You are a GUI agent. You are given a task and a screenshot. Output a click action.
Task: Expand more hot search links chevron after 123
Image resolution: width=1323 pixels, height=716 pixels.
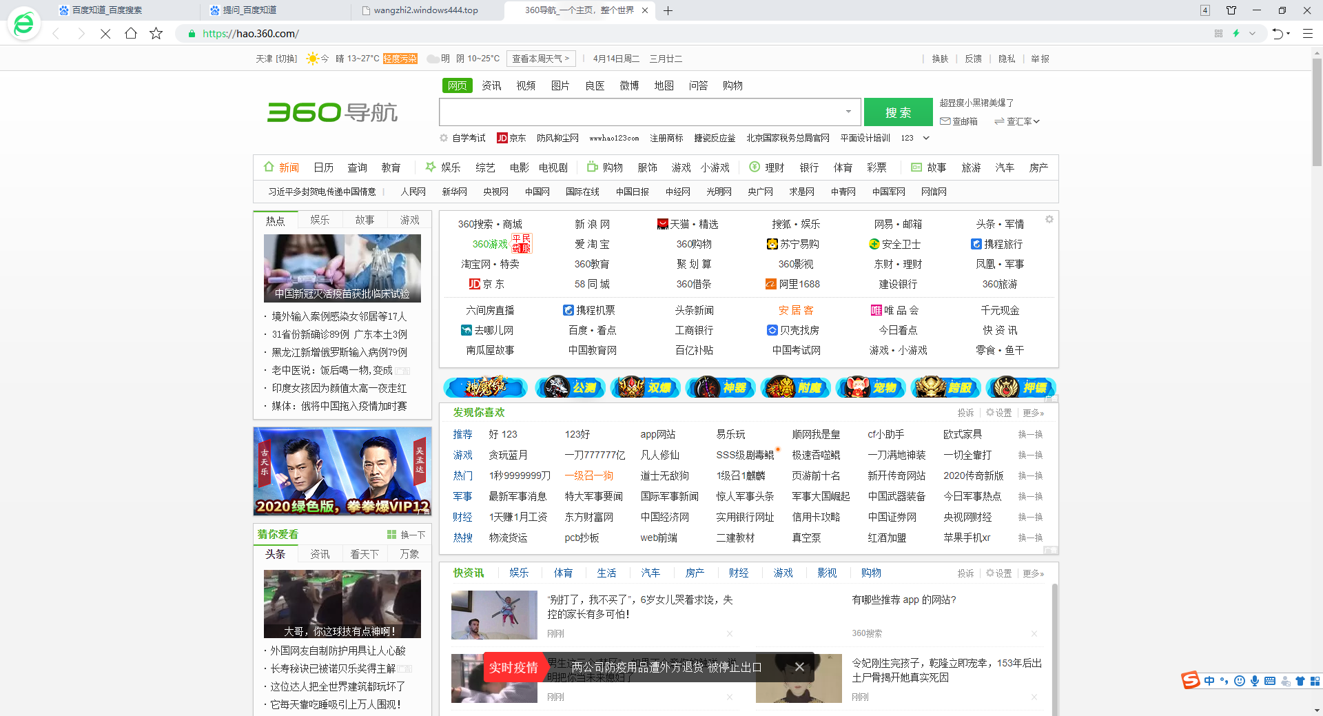pos(926,138)
